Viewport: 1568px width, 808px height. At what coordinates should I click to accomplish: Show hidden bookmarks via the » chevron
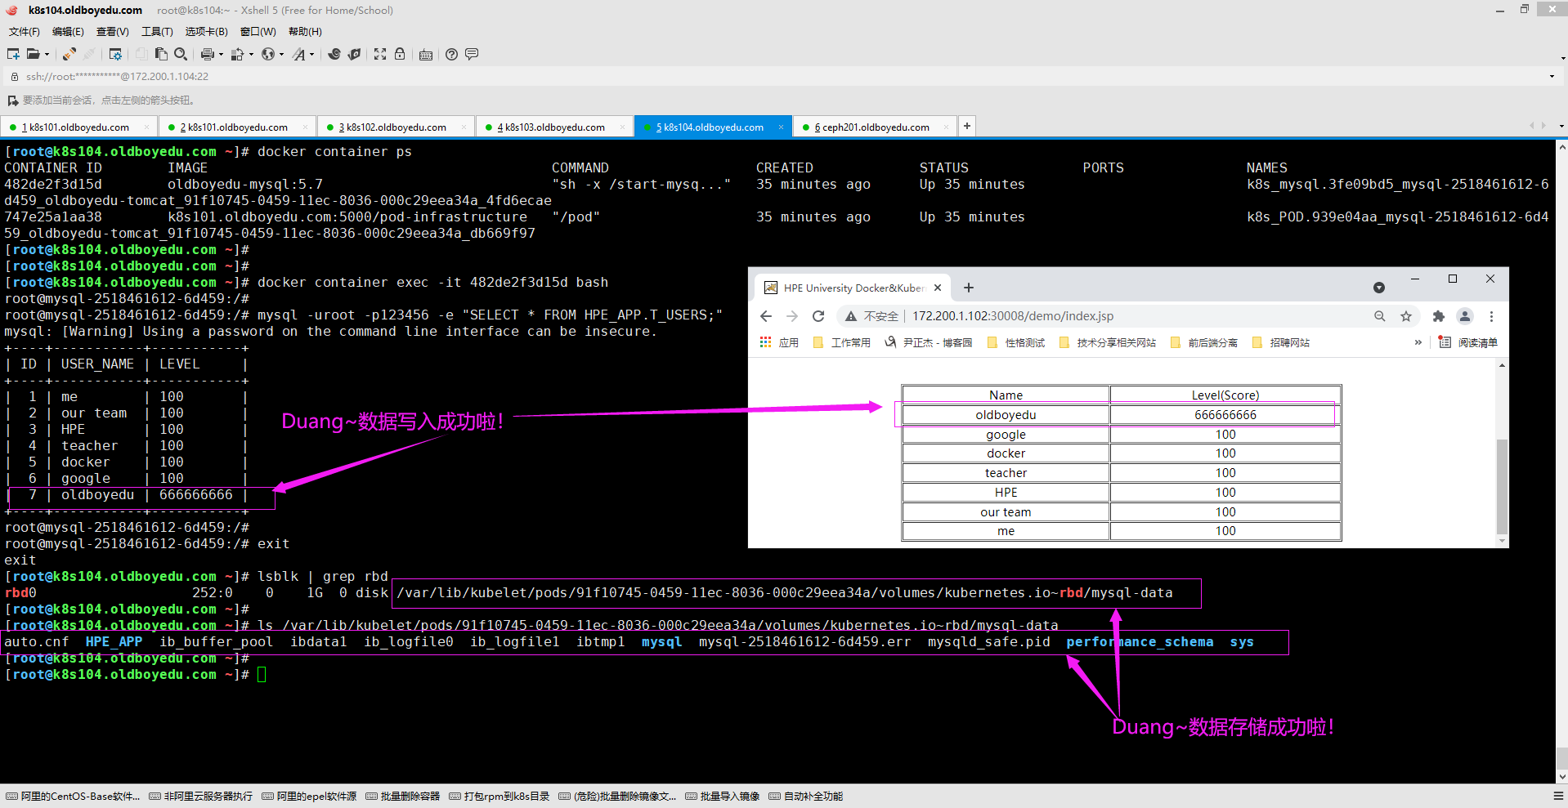coord(1418,342)
